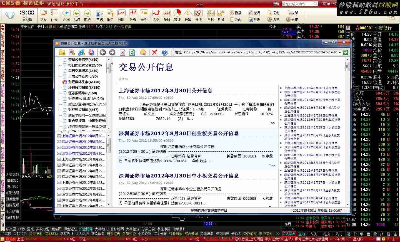Select feed 每日停复牌公告(2/50)
Viewport: 400px width, 242px height.
tap(85, 65)
